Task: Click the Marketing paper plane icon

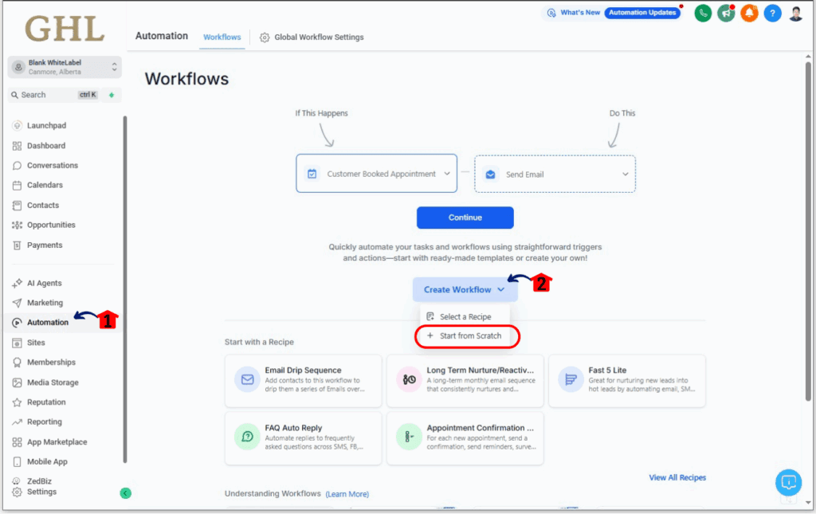Action: click(18, 303)
